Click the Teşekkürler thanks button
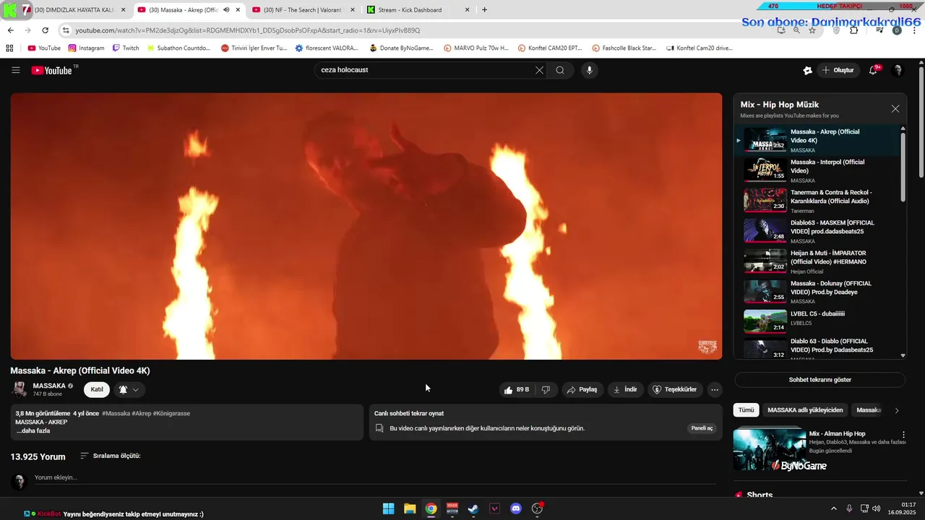This screenshot has width=925, height=520. point(675,389)
